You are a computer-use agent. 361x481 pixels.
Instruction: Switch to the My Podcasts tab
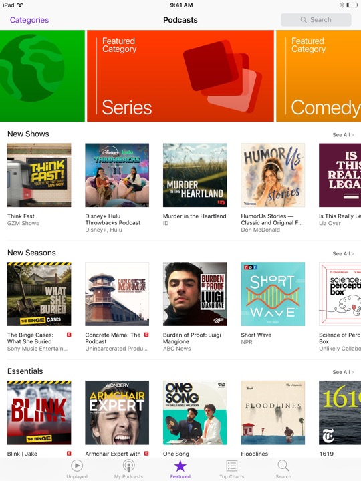click(128, 470)
